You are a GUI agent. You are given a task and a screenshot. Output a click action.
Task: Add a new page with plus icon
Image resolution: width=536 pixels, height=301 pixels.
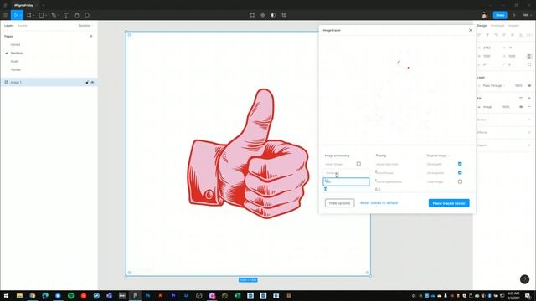91,36
